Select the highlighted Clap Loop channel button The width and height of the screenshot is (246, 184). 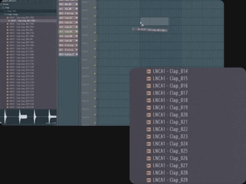(68, 54)
